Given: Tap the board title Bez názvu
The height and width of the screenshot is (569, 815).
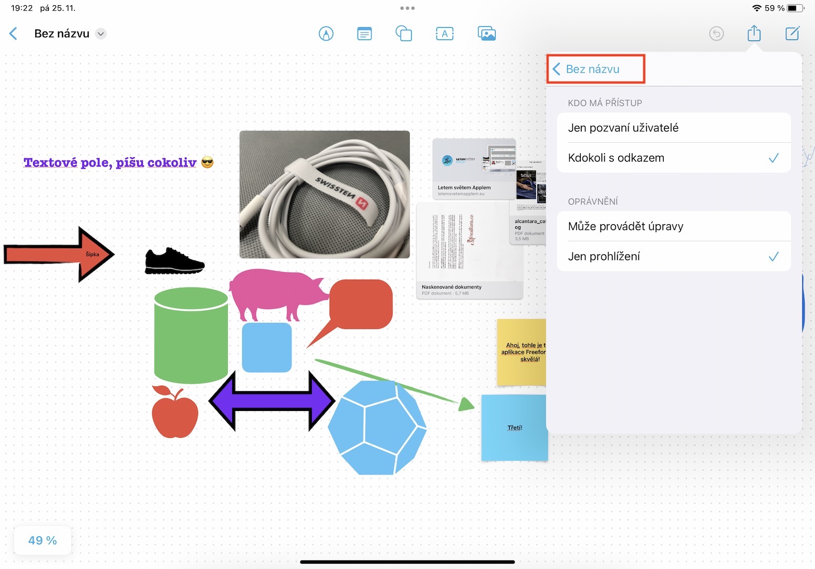Looking at the screenshot, I should 62,34.
